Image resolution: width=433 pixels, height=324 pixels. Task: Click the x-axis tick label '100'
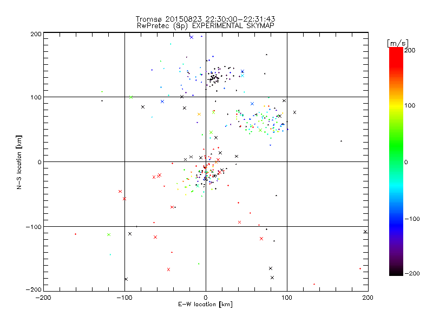click(x=287, y=298)
